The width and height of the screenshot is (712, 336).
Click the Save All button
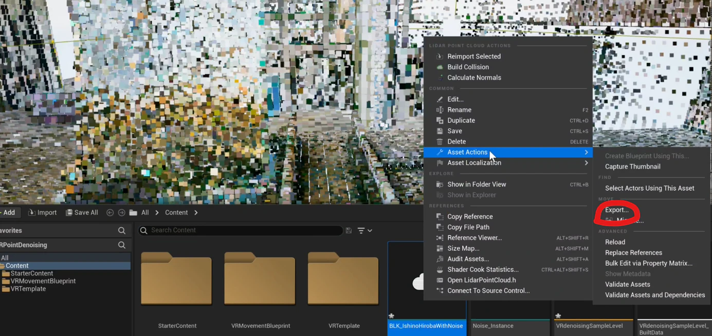click(x=82, y=213)
